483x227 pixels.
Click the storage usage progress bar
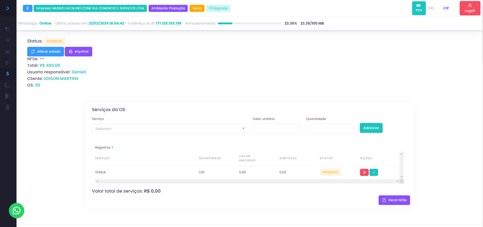[249, 23]
